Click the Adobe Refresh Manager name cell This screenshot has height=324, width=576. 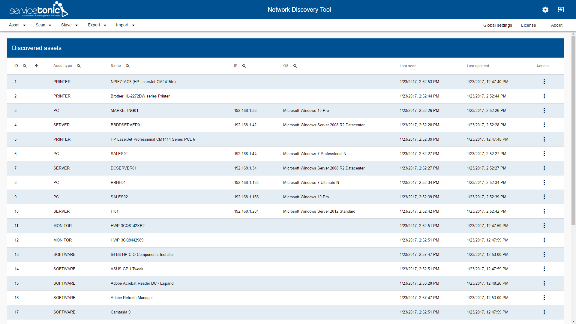coord(131,298)
